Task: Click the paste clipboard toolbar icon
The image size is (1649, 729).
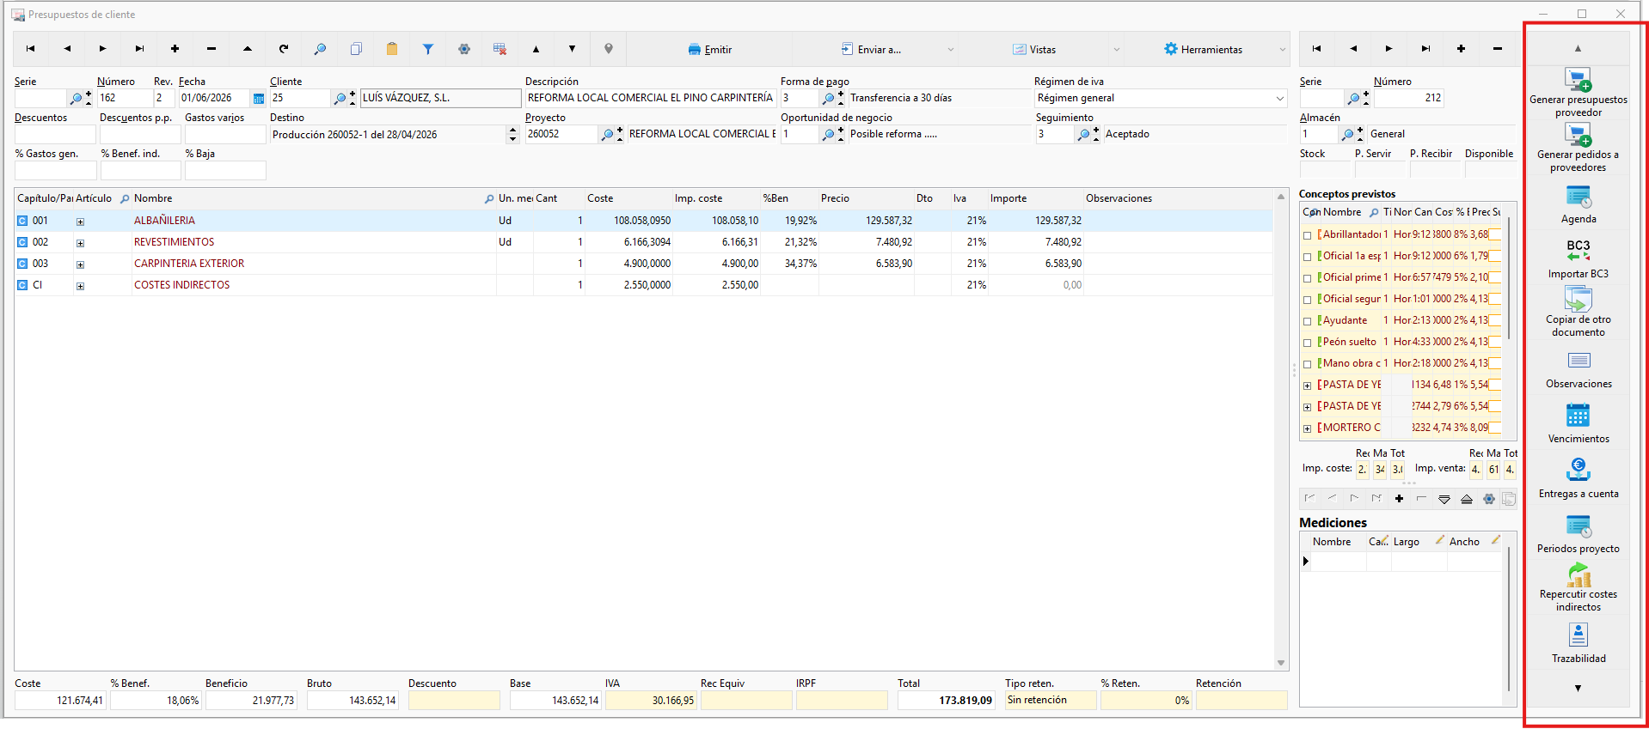Action: point(391,49)
